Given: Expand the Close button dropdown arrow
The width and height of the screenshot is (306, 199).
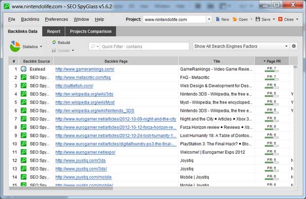Looking at the screenshot, I should click(x=297, y=19).
